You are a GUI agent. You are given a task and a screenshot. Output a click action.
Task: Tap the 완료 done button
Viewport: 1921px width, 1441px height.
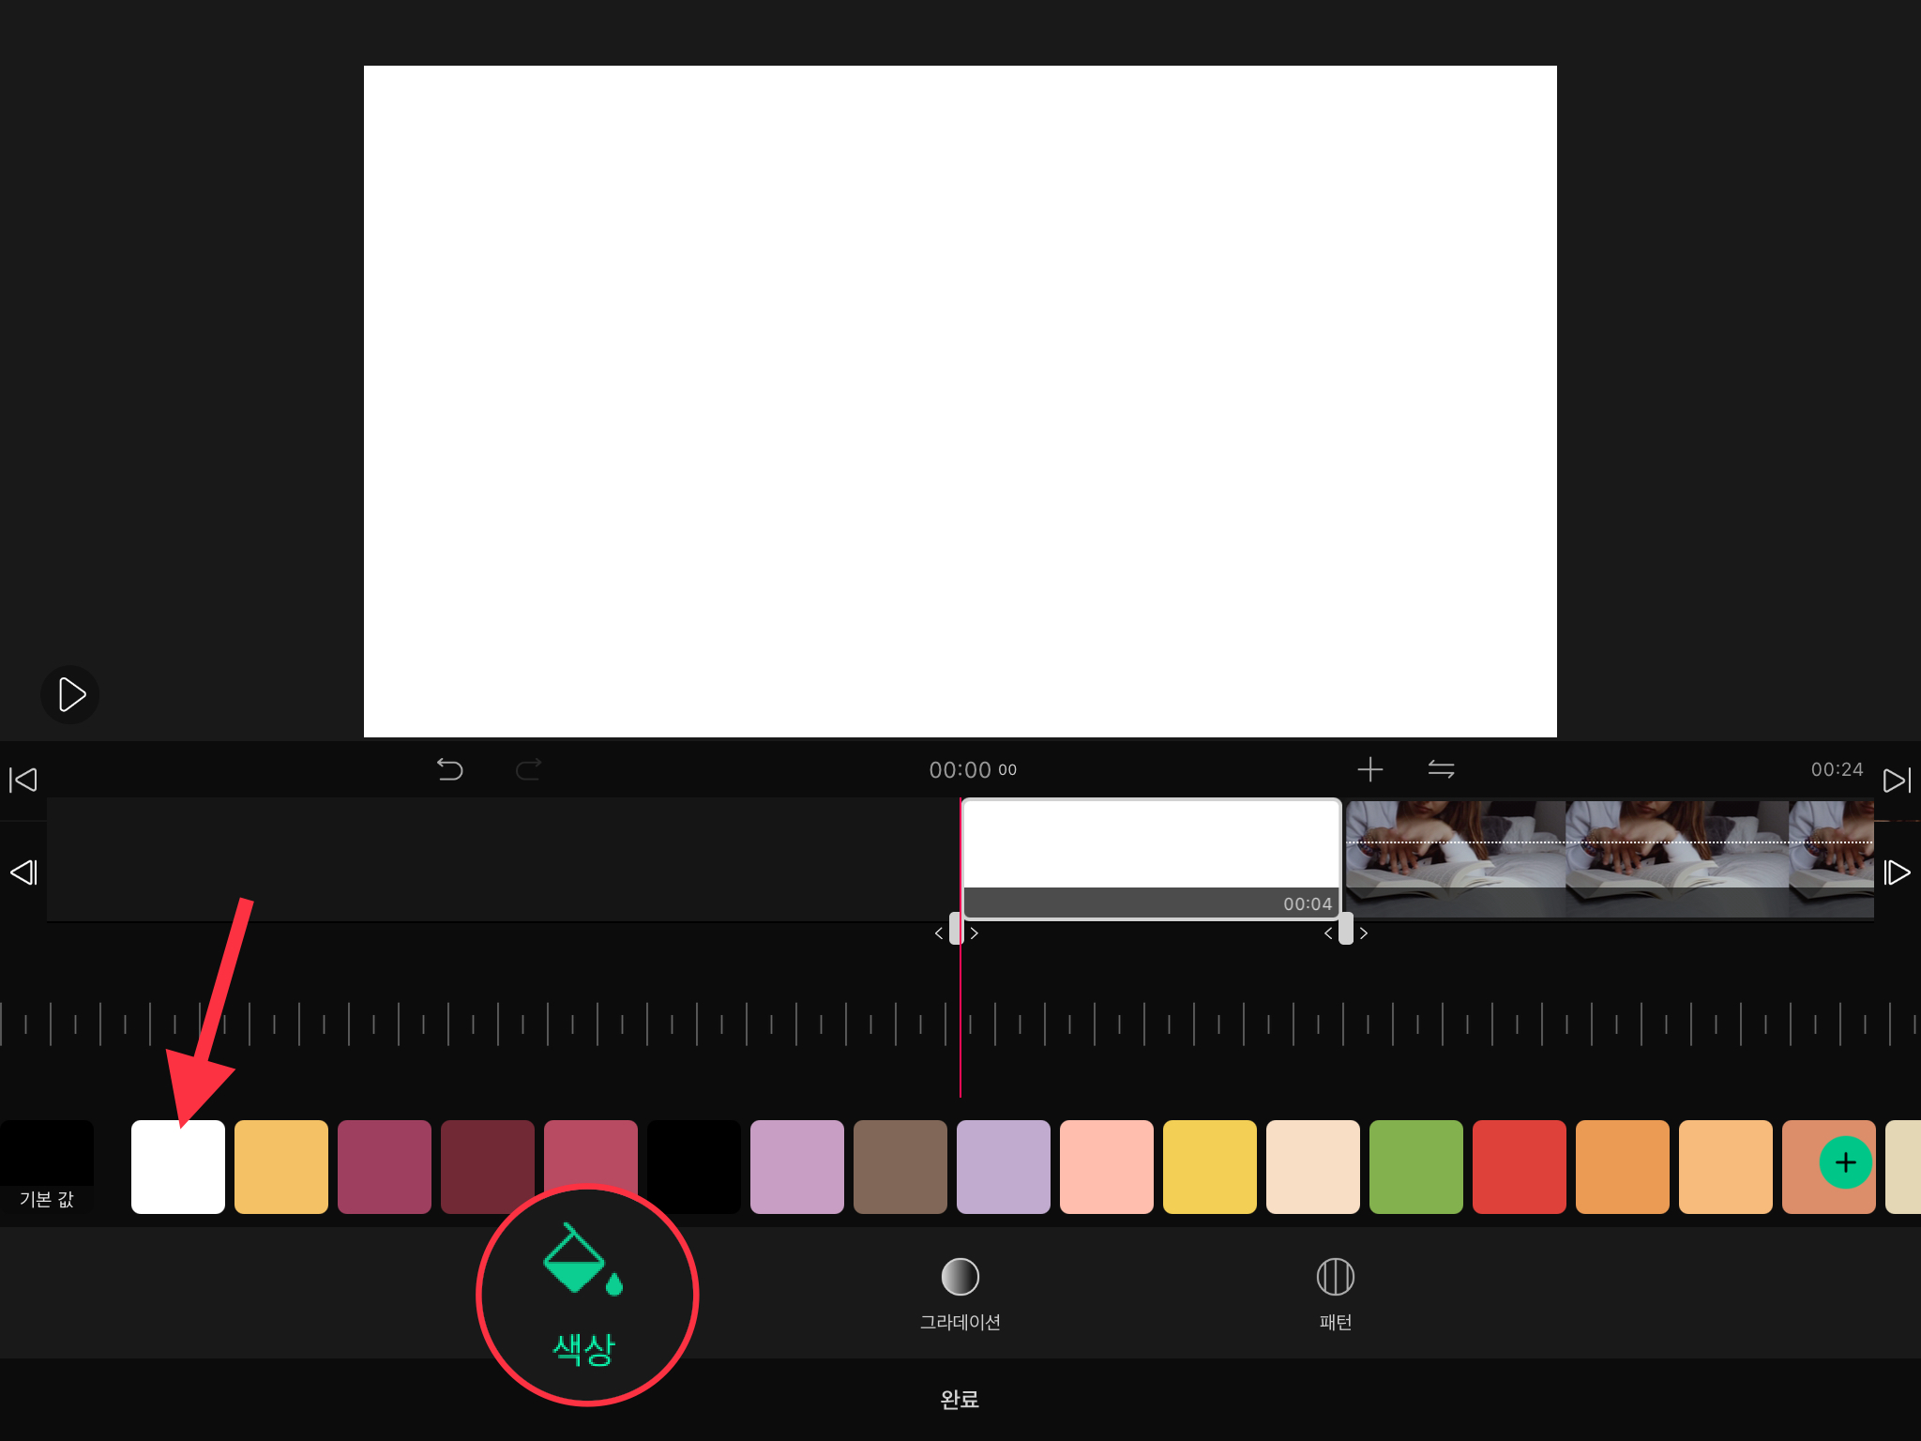tap(960, 1399)
